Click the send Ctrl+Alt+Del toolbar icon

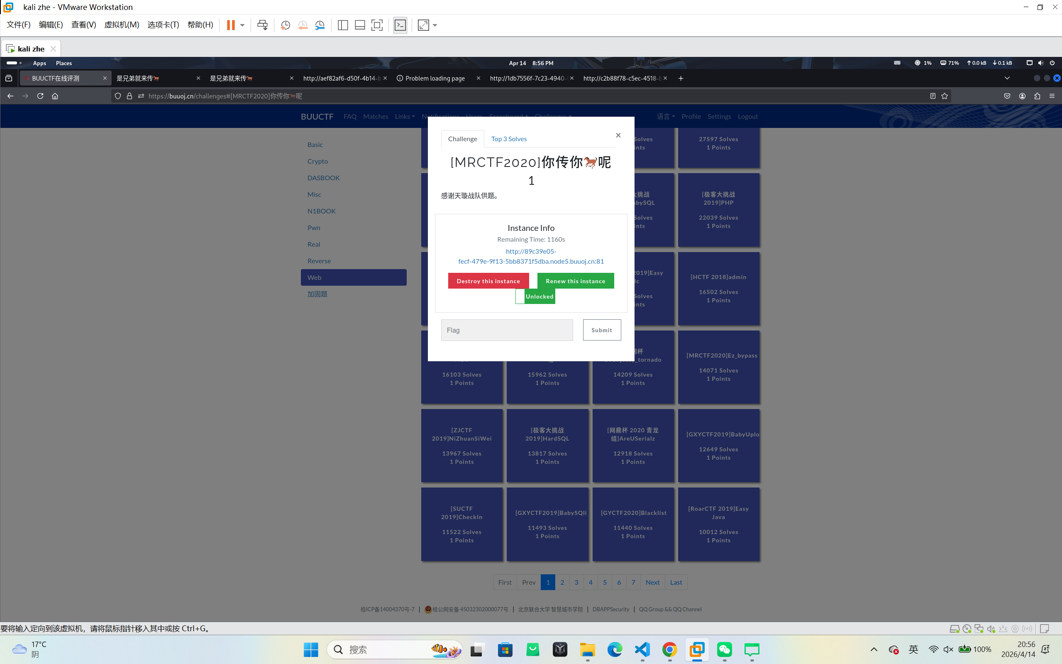[262, 25]
